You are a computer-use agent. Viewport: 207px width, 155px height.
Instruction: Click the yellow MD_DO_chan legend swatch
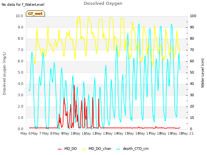[x=84, y=149]
